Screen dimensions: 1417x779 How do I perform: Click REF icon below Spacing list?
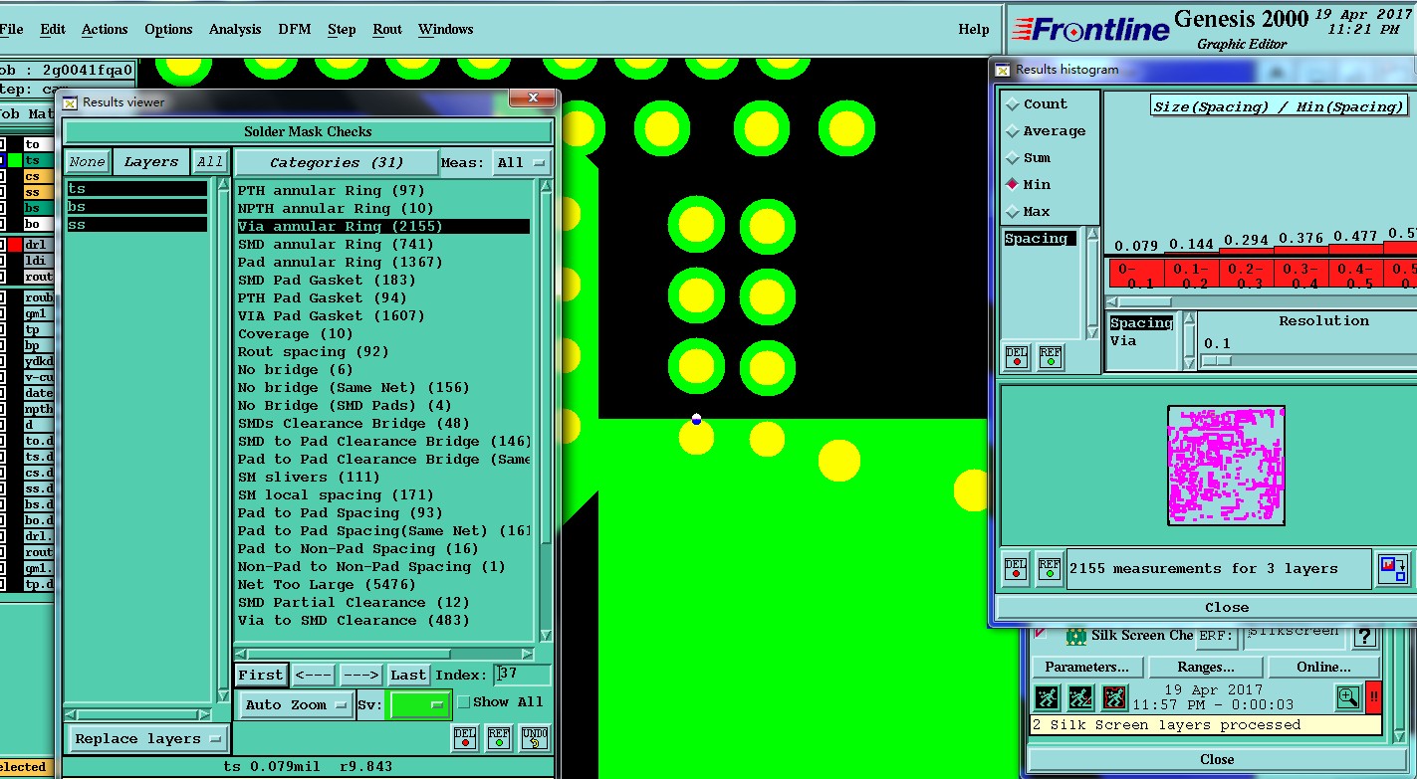click(1051, 356)
